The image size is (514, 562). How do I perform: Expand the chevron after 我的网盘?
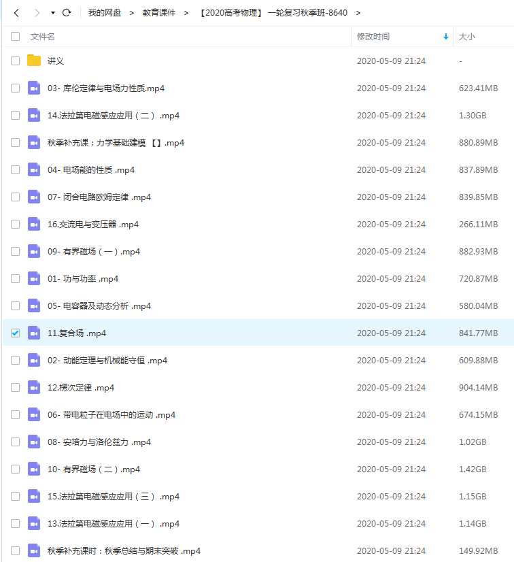(132, 13)
